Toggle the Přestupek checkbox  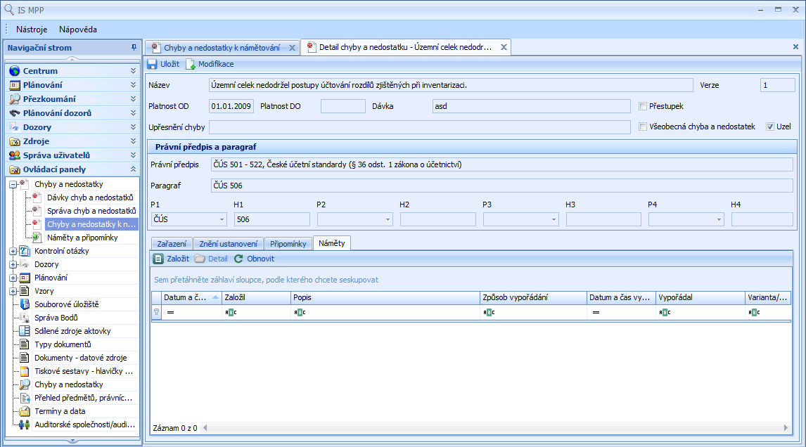(643, 106)
